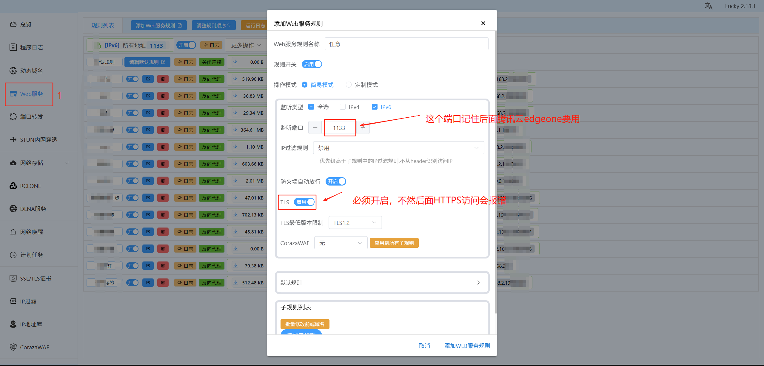Open Web服务 in the sidebar menu
The width and height of the screenshot is (764, 366).
tap(31, 94)
